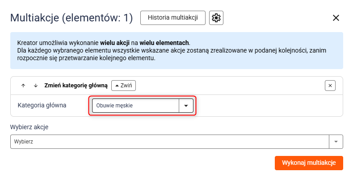Remove the 'Zmień kategorię główną' action
Image resolution: width=353 pixels, height=180 pixels.
tap(330, 86)
